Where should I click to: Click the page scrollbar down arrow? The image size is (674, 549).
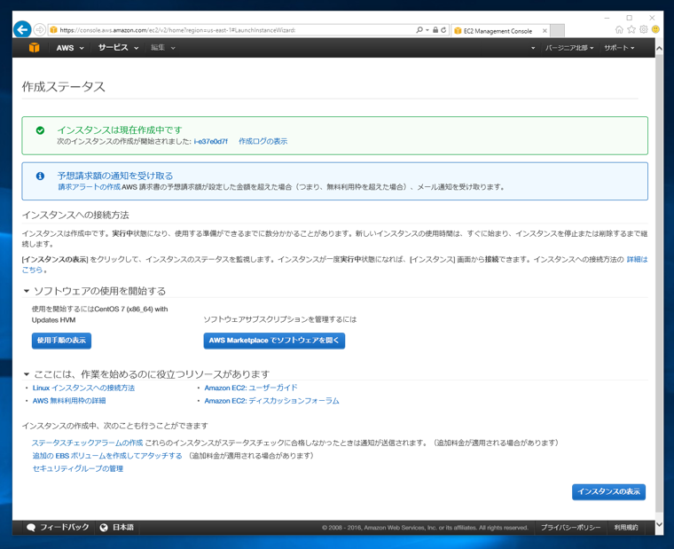pos(659,524)
